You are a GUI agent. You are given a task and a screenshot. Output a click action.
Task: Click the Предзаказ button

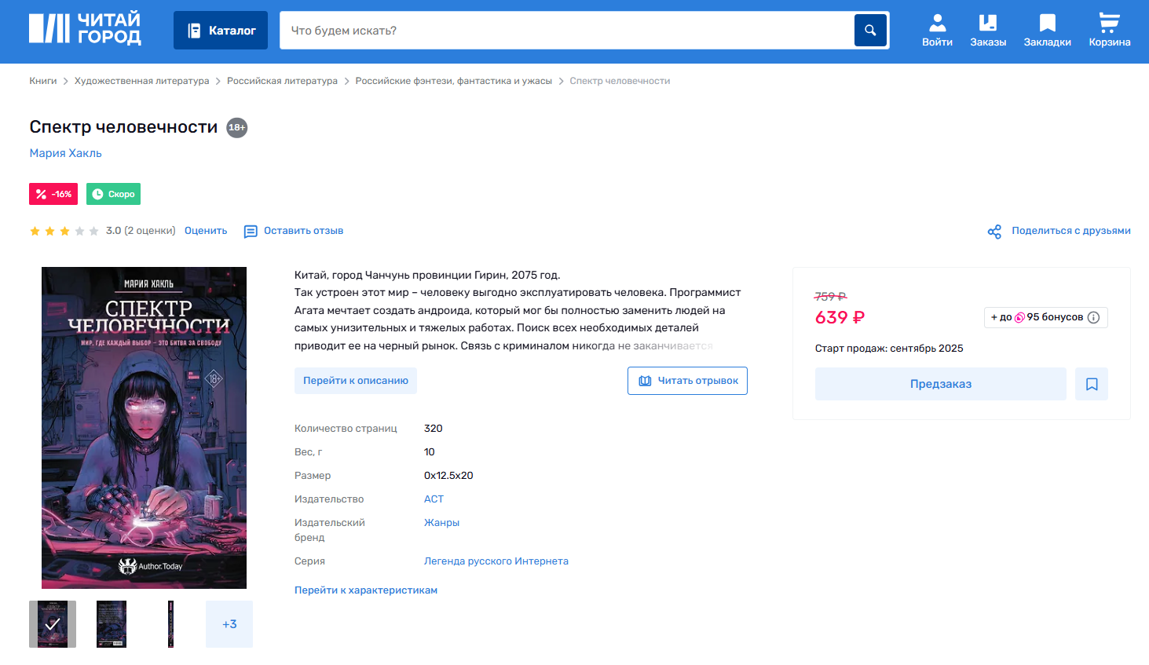(941, 384)
